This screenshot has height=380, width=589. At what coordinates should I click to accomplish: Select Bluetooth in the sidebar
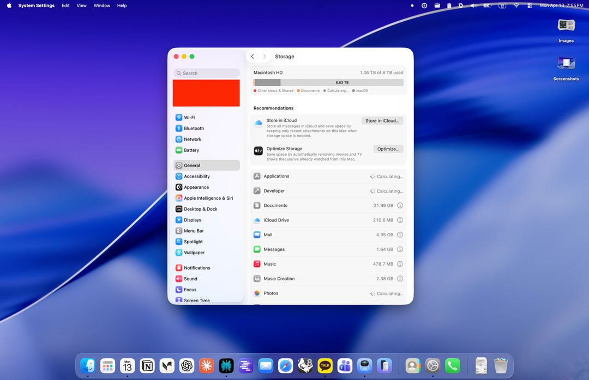207,128
